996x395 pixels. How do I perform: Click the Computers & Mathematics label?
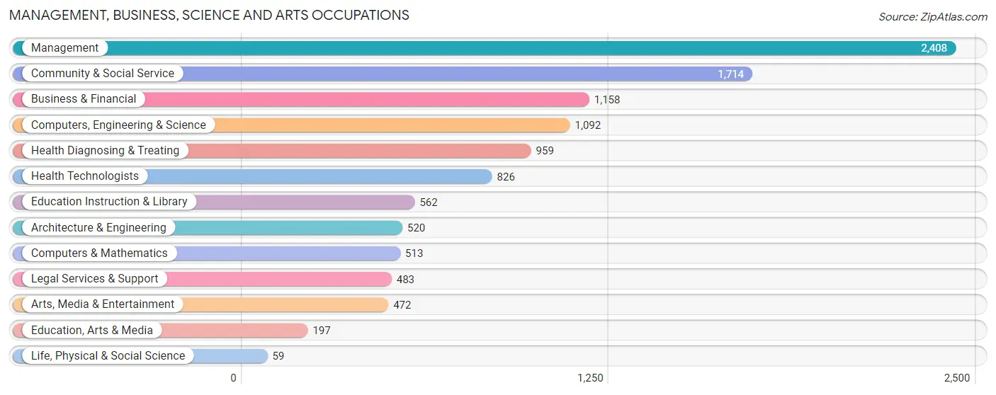(99, 253)
